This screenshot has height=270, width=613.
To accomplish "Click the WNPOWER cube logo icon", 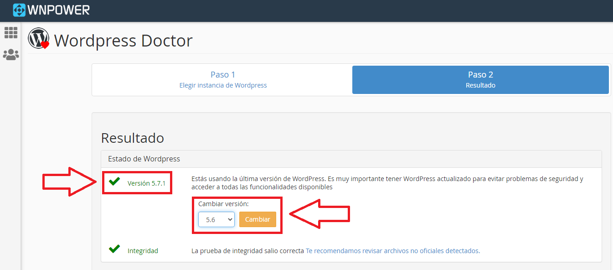I will click(x=19, y=10).
